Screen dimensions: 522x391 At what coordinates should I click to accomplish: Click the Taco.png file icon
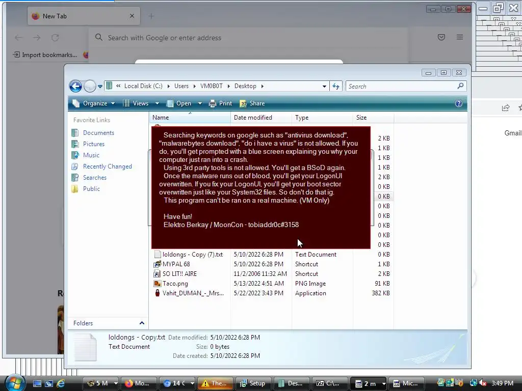pyautogui.click(x=158, y=284)
